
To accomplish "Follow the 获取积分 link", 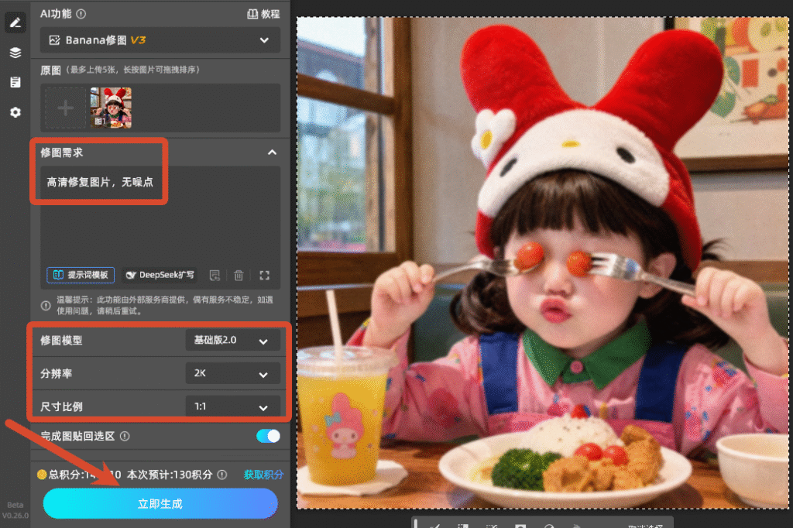I will click(263, 475).
